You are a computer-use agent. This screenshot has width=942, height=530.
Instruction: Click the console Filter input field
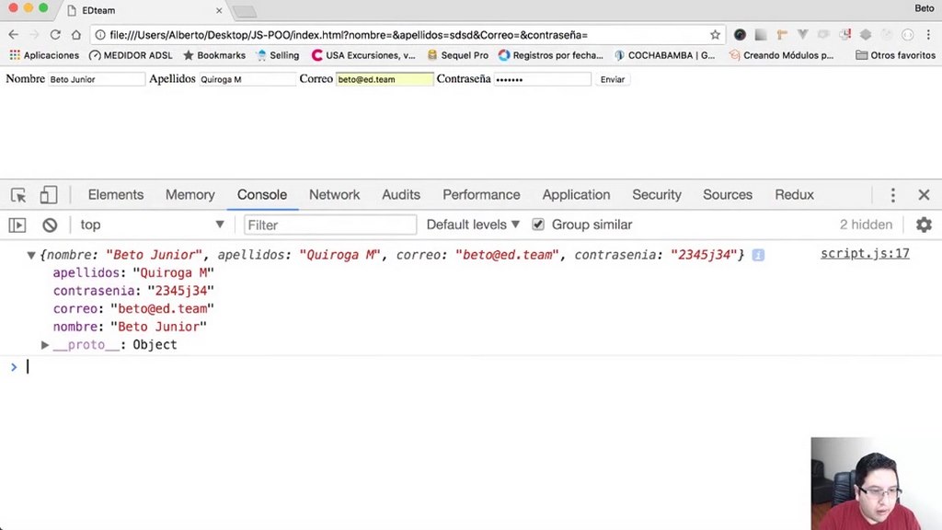[x=329, y=225]
